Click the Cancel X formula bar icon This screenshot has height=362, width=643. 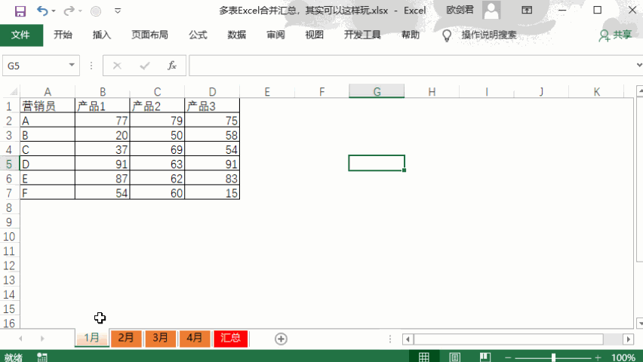pos(117,66)
